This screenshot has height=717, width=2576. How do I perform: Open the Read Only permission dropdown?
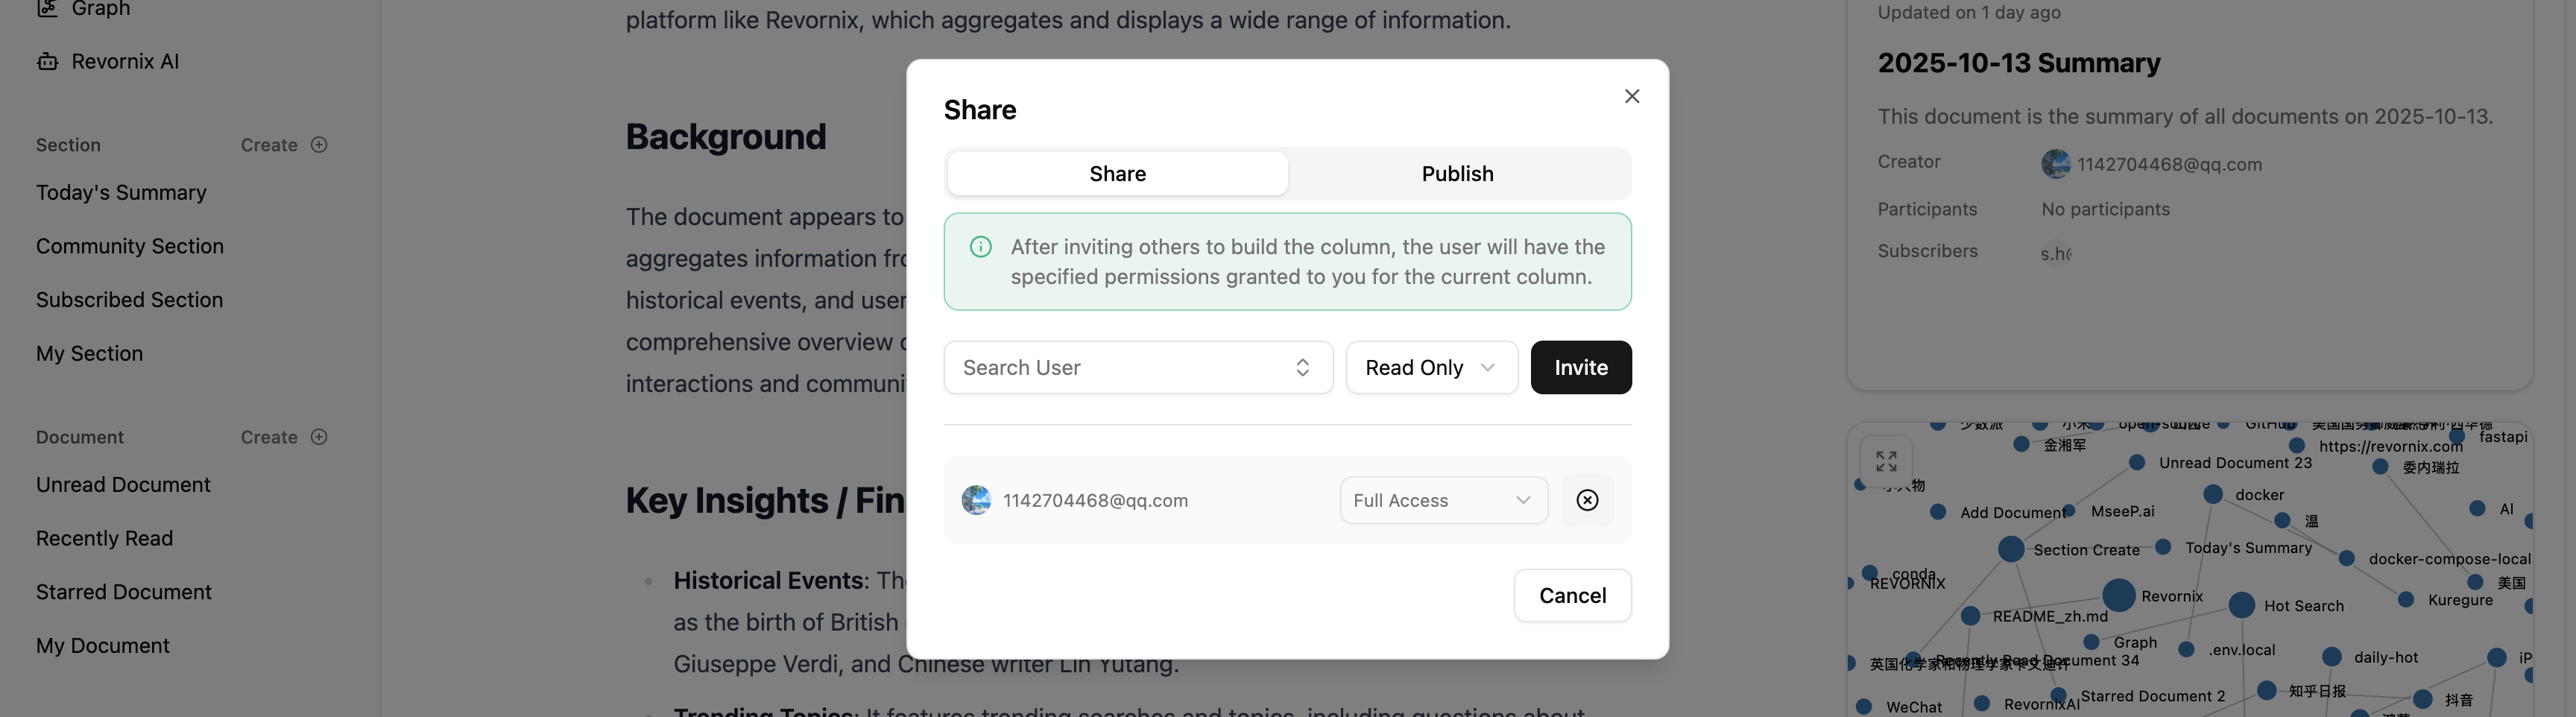pyautogui.click(x=1430, y=368)
